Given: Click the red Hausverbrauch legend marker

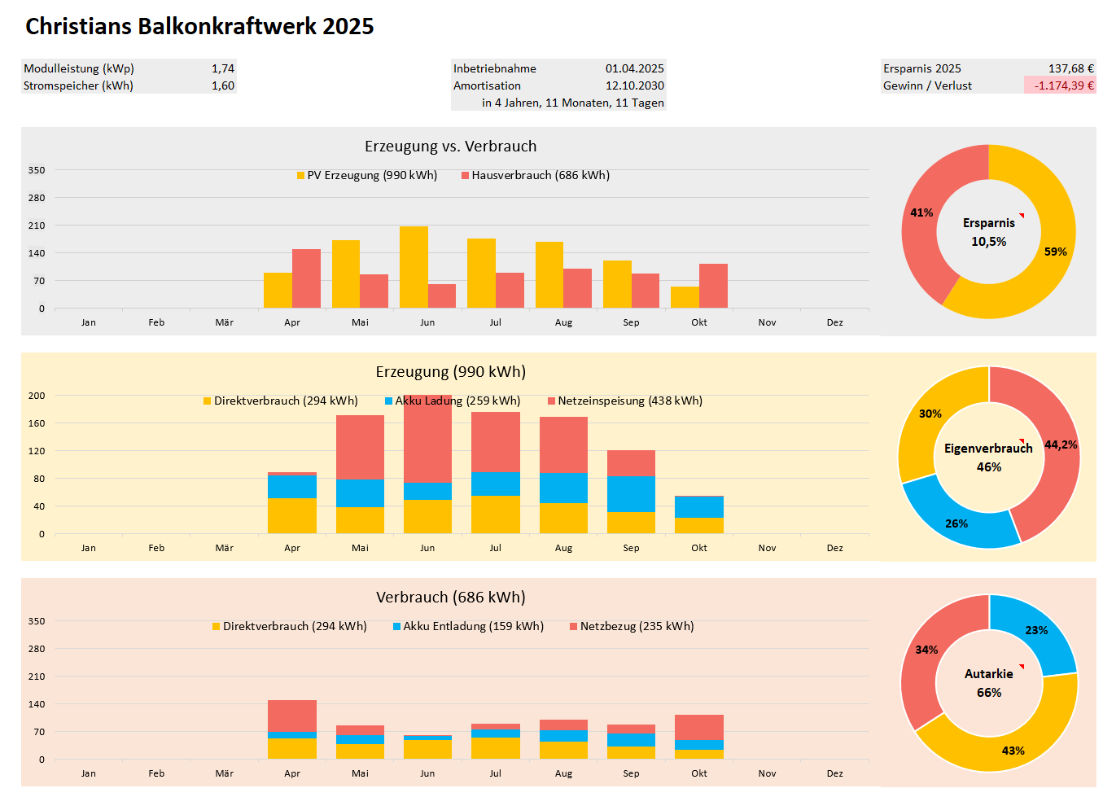Looking at the screenshot, I should (x=465, y=176).
